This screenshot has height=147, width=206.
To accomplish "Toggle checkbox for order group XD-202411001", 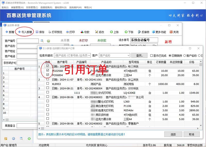I will click(x=48, y=79).
